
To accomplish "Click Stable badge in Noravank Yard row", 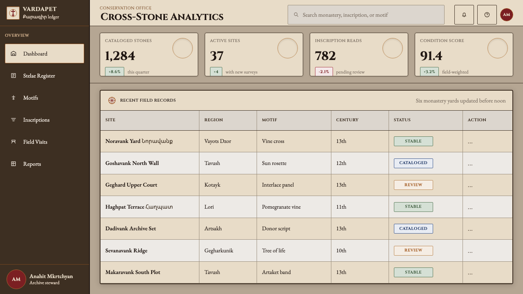I will click(x=413, y=141).
